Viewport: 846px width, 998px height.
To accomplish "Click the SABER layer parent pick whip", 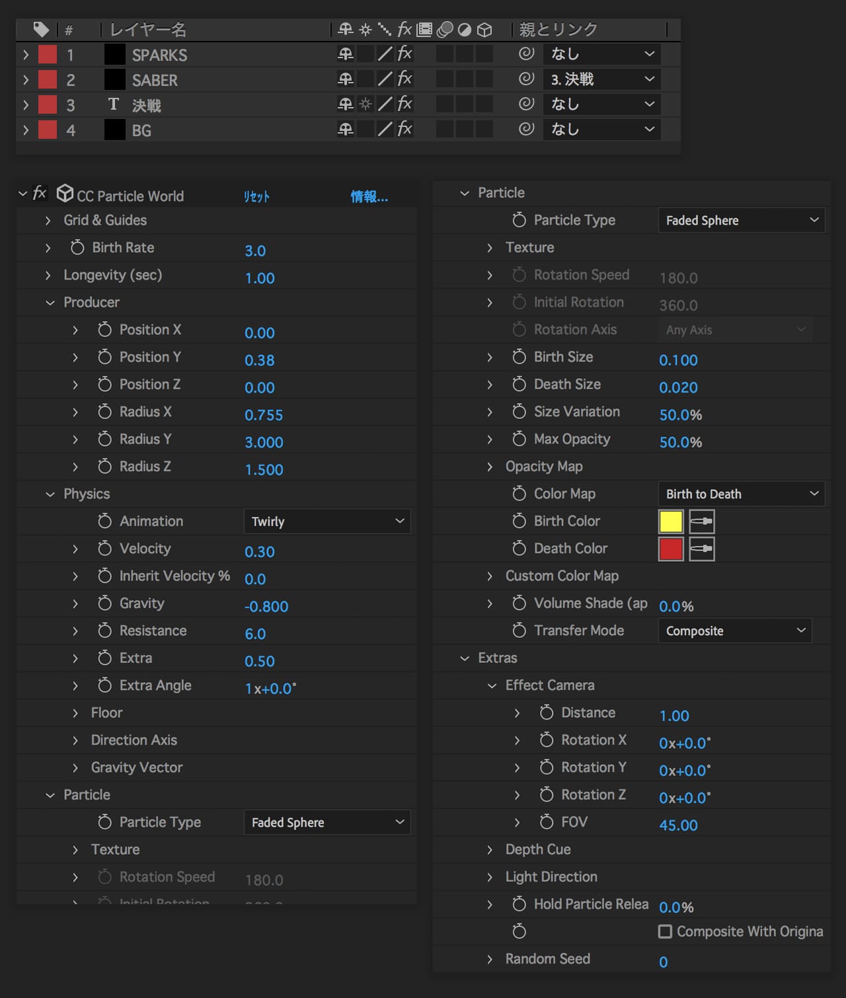I will tap(526, 79).
